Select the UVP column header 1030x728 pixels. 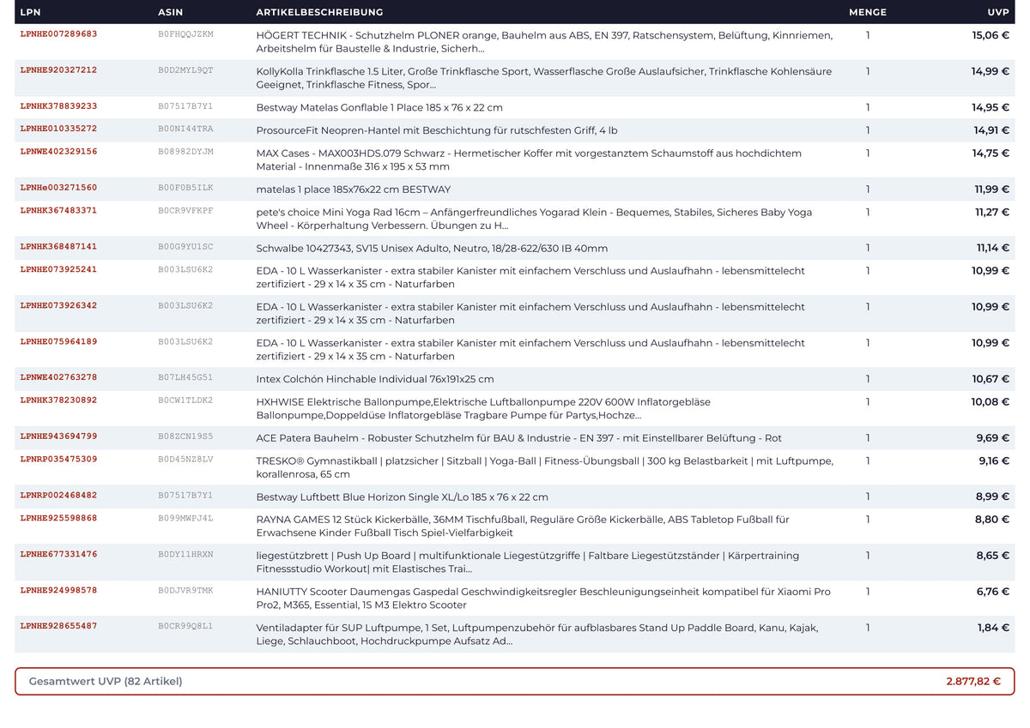pos(998,12)
